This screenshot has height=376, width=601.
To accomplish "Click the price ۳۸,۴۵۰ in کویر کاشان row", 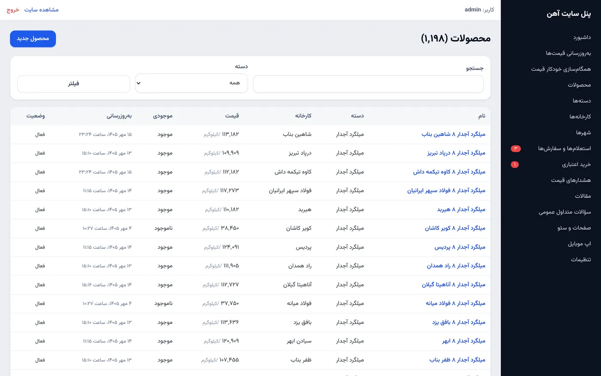I will point(230,228).
